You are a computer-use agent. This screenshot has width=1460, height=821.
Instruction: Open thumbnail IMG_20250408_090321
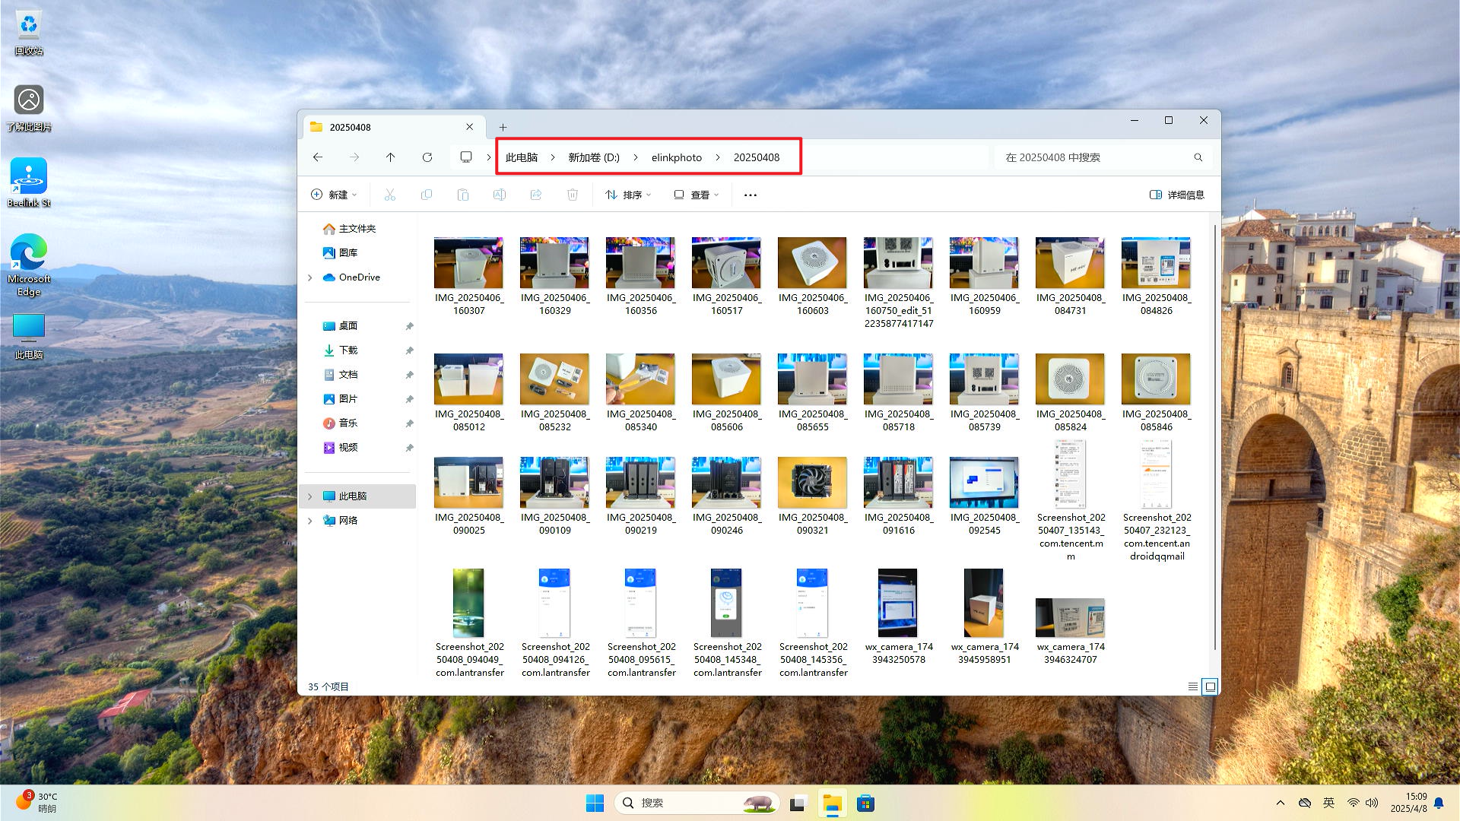812,483
